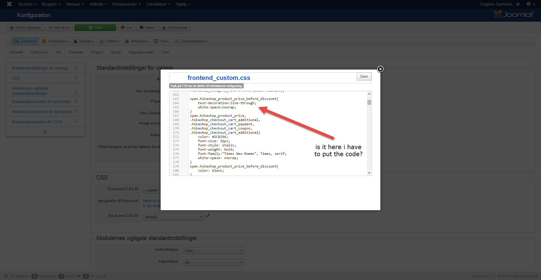The height and width of the screenshot is (280, 541).
Task: Open the Udvidelser menu
Action: pos(158,4)
